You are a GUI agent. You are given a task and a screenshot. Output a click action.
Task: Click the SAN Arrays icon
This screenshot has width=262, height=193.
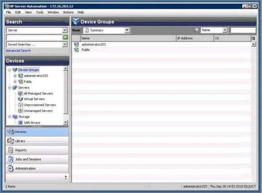(x=20, y=122)
